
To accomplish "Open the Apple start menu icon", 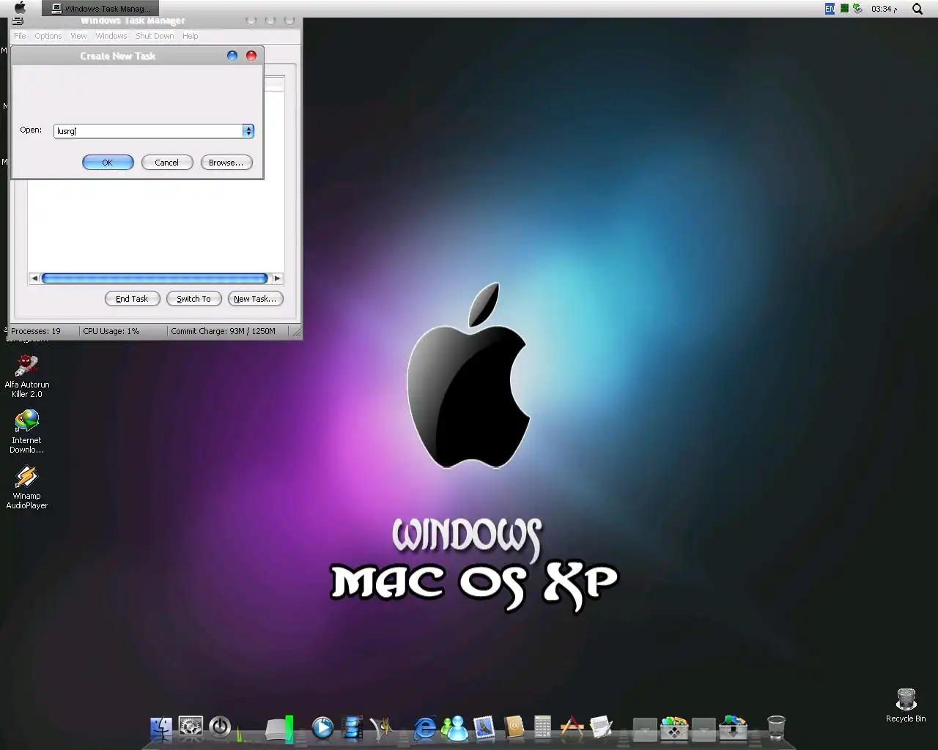I will [x=20, y=8].
